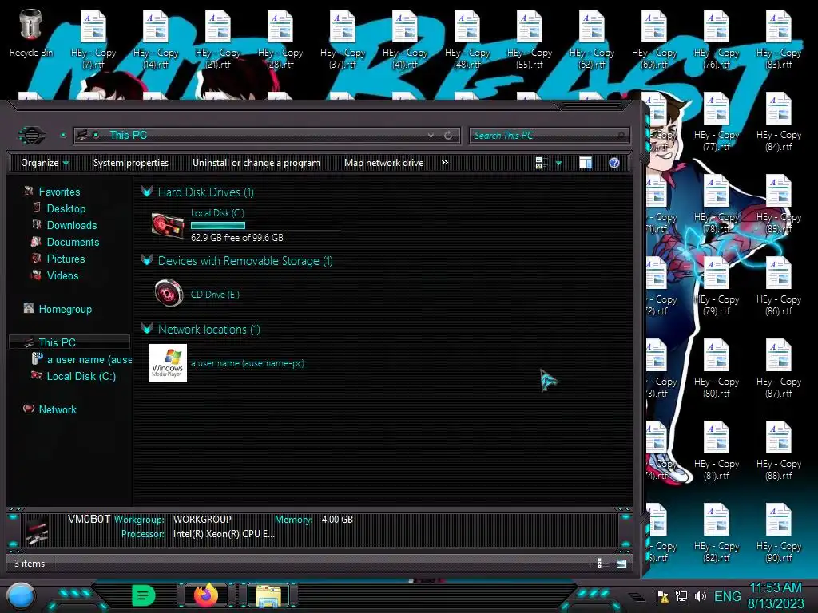Select HEy - Copy (69).rtf desktop file
The width and height of the screenshot is (818, 613).
[654, 40]
